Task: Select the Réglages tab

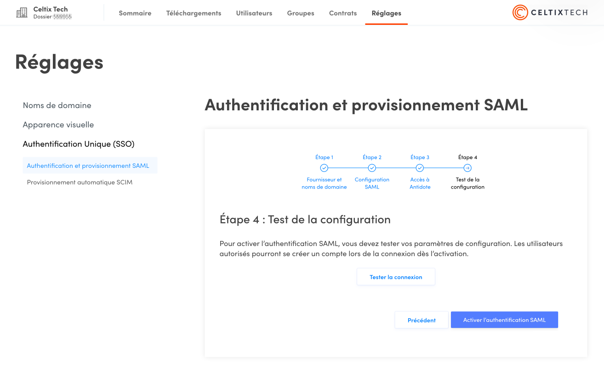Action: (387, 13)
